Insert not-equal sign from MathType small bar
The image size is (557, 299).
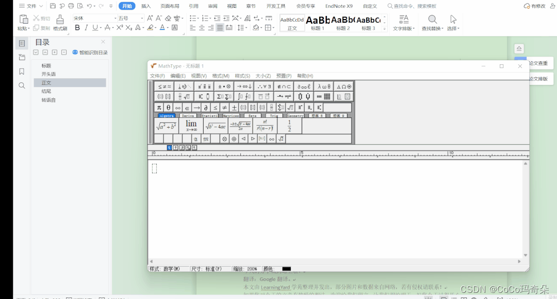click(x=224, y=108)
